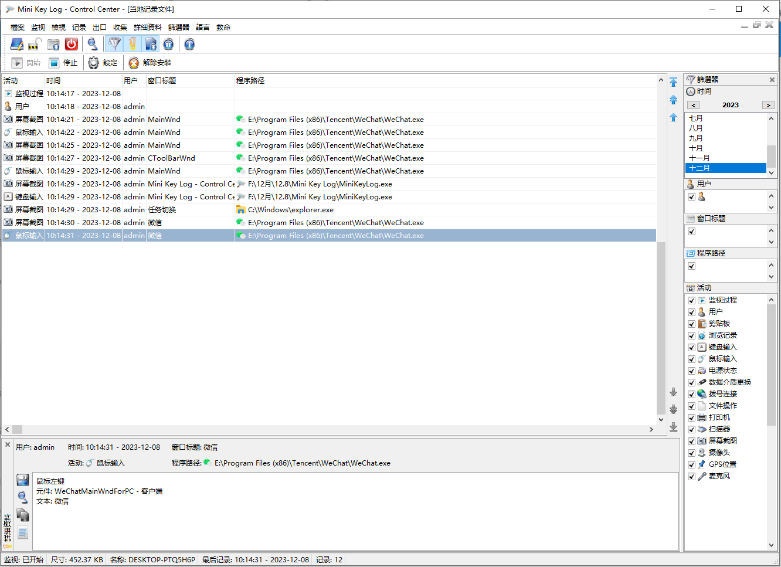
Task: Click the month list scrollbar thumb
Action: 771,156
